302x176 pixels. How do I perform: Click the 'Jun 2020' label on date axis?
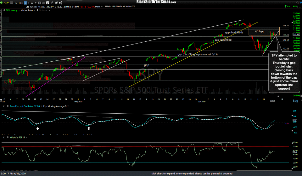point(202,101)
